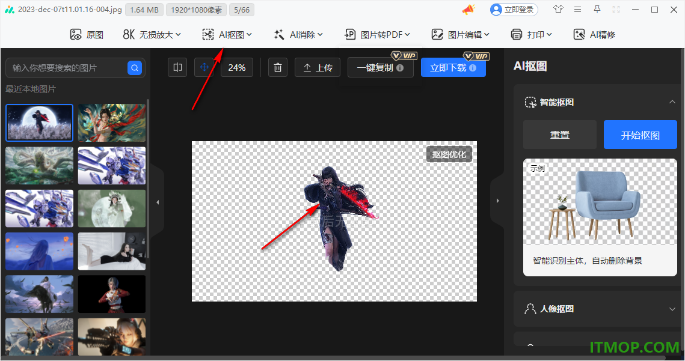685x361 pixels.
Task: Click the info icon on 立即下载
Action: click(x=473, y=68)
